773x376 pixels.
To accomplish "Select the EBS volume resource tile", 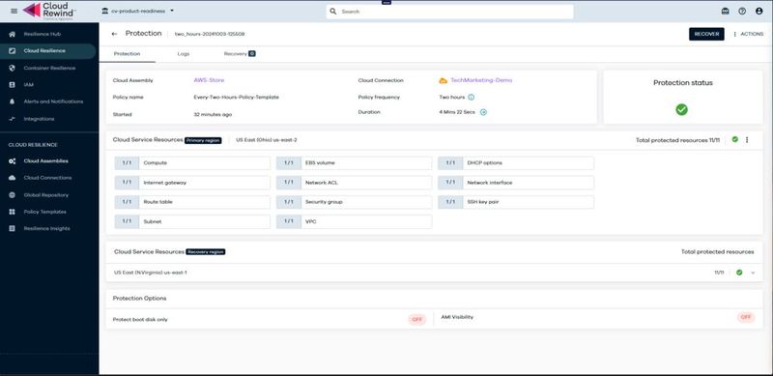I will coord(354,162).
